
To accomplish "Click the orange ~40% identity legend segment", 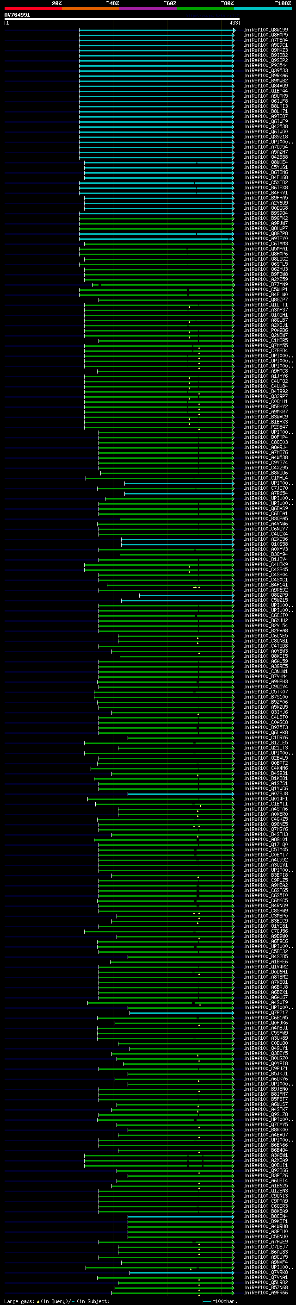I will (x=91, y=9).
